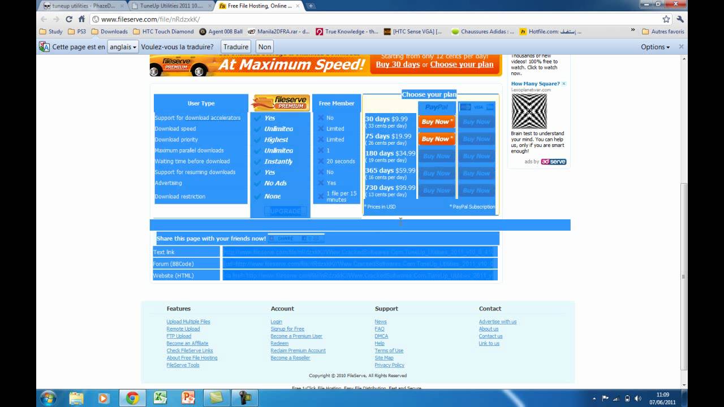Image resolution: width=724 pixels, height=407 pixels.
Task: Click the UPGRADE button under premium column
Action: click(x=285, y=211)
